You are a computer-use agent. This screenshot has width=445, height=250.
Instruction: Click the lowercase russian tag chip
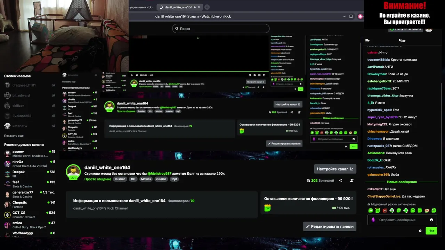click(161, 179)
